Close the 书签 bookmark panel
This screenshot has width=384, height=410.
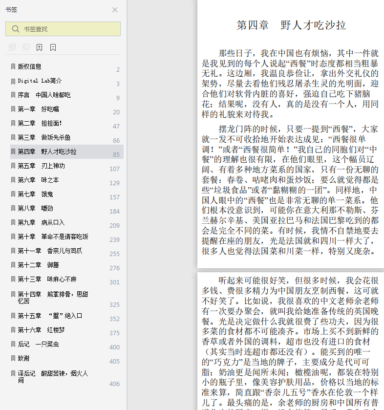[x=114, y=10]
